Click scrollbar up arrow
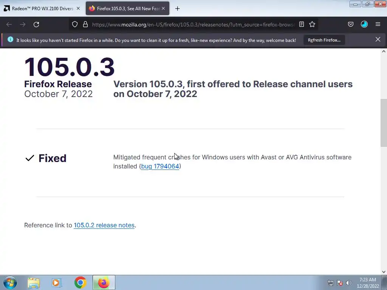This screenshot has width=387, height=290. pyautogui.click(x=384, y=51)
